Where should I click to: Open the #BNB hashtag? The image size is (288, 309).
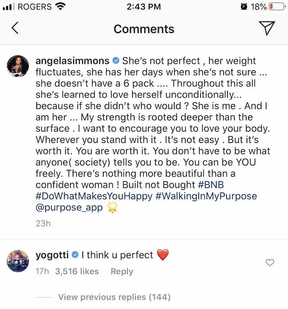click(x=212, y=185)
